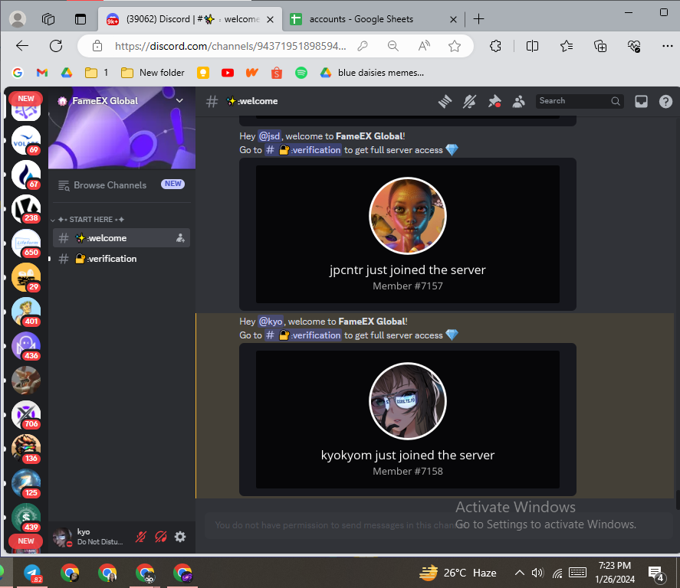The height and width of the screenshot is (588, 680).
Task: Open weather widget 26°C Haze
Action: pyautogui.click(x=458, y=573)
